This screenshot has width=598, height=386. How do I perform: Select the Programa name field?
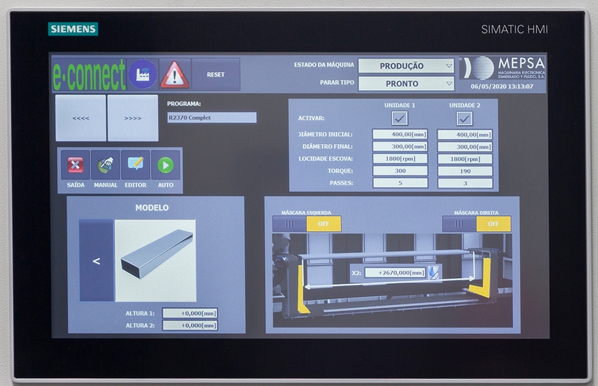[x=212, y=118]
